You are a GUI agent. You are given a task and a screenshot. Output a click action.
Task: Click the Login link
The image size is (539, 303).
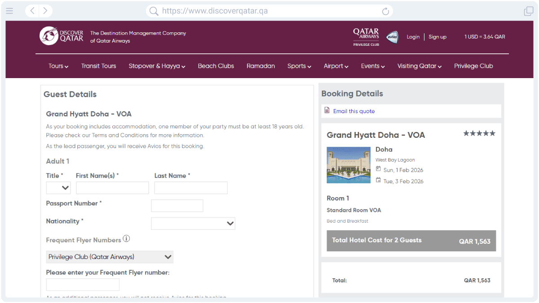(x=413, y=37)
